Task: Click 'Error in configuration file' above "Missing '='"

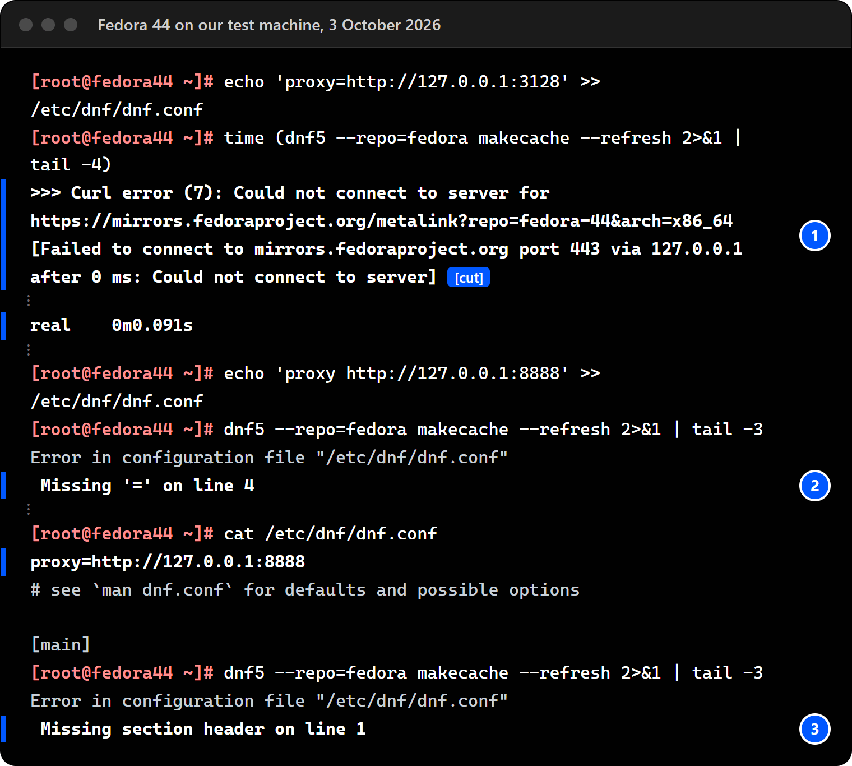Action: pos(269,458)
